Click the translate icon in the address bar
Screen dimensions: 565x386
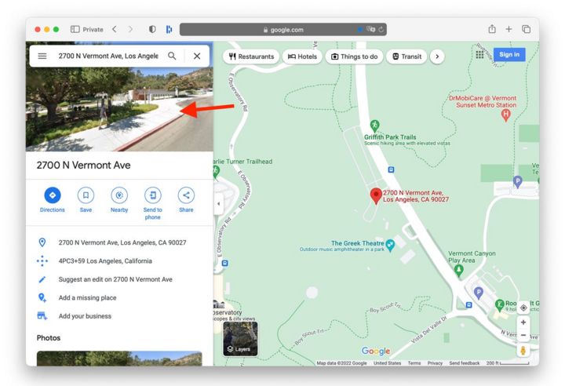(x=370, y=29)
